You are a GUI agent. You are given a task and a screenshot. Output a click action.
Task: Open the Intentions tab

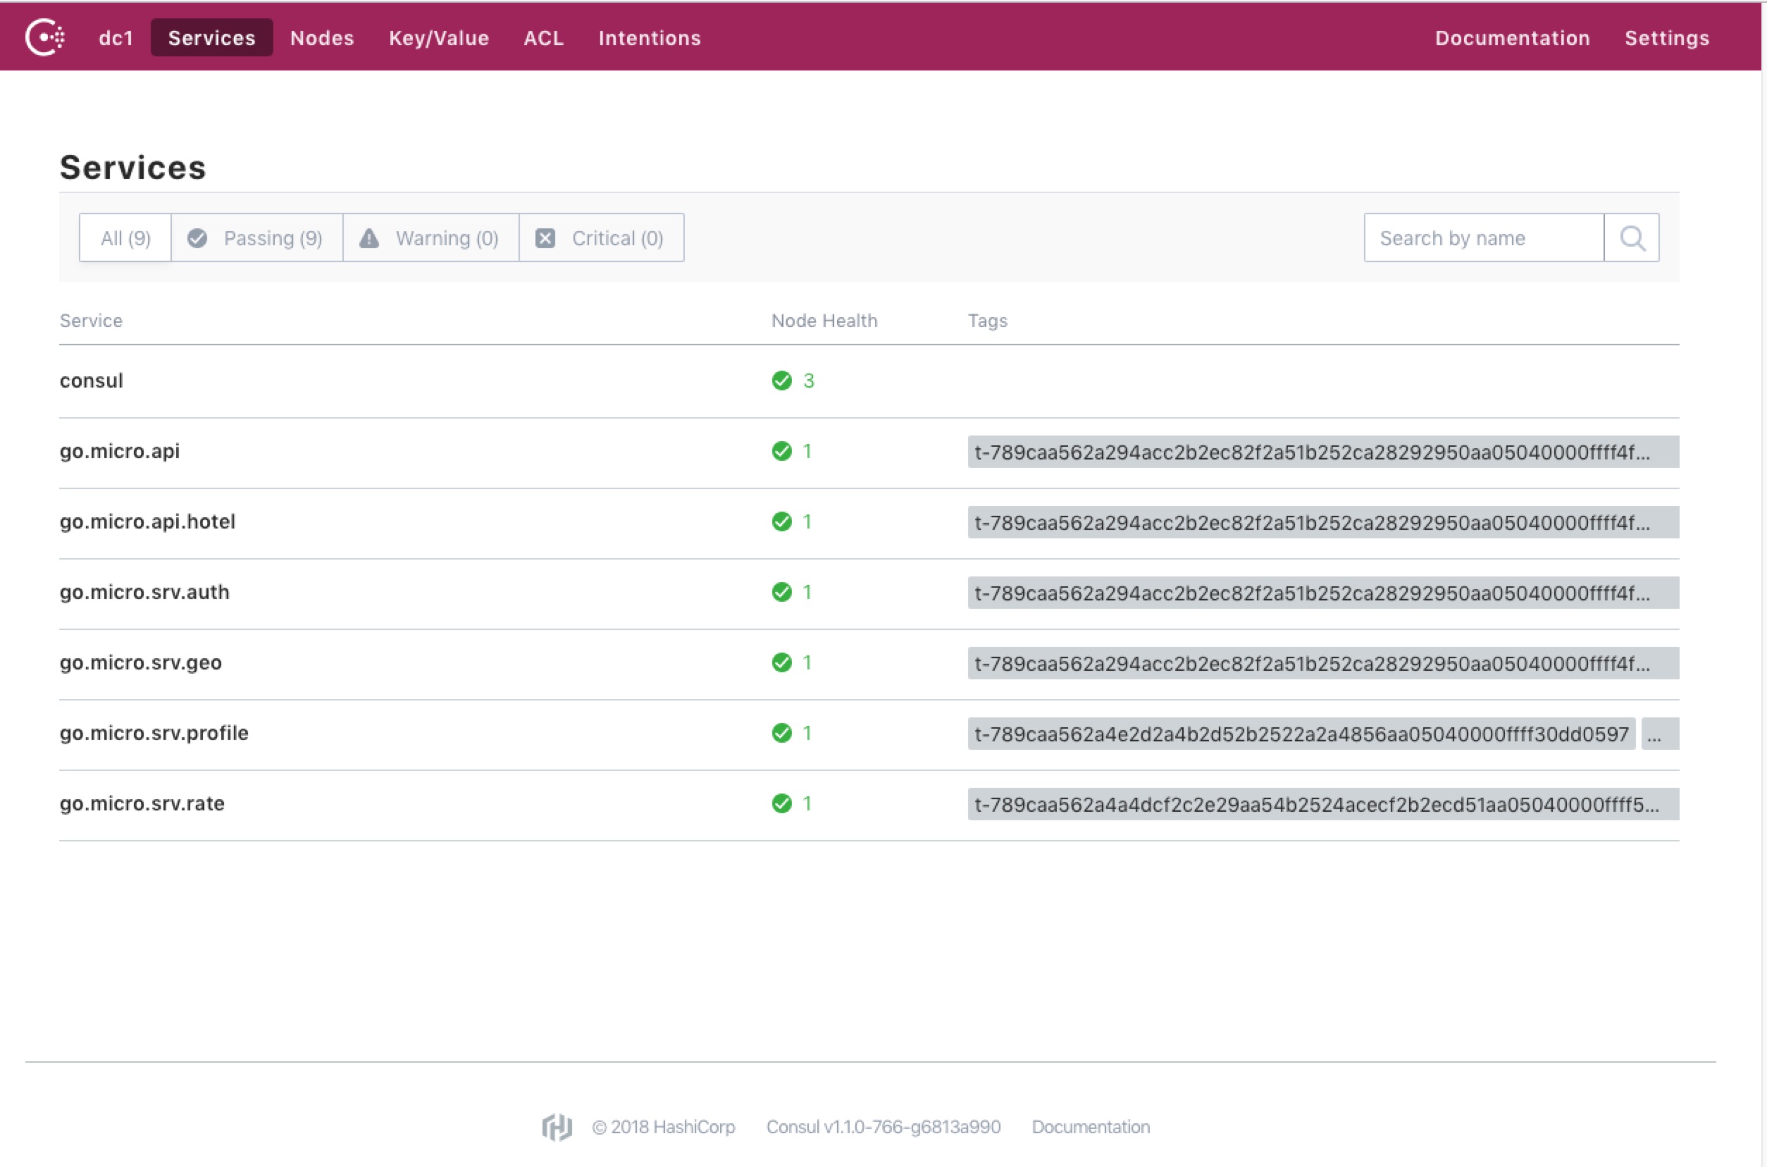pos(650,38)
